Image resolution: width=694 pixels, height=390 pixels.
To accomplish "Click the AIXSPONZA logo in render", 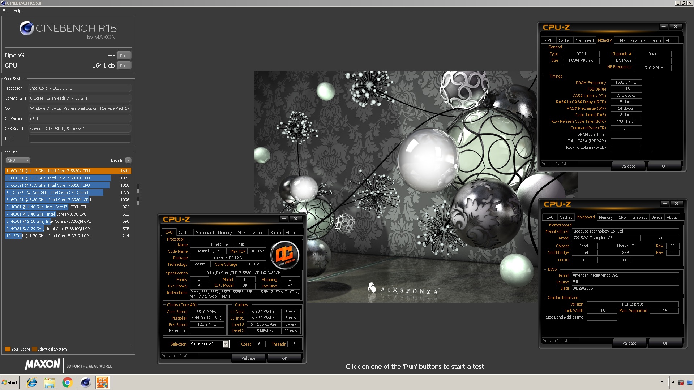I will pyautogui.click(x=404, y=289).
